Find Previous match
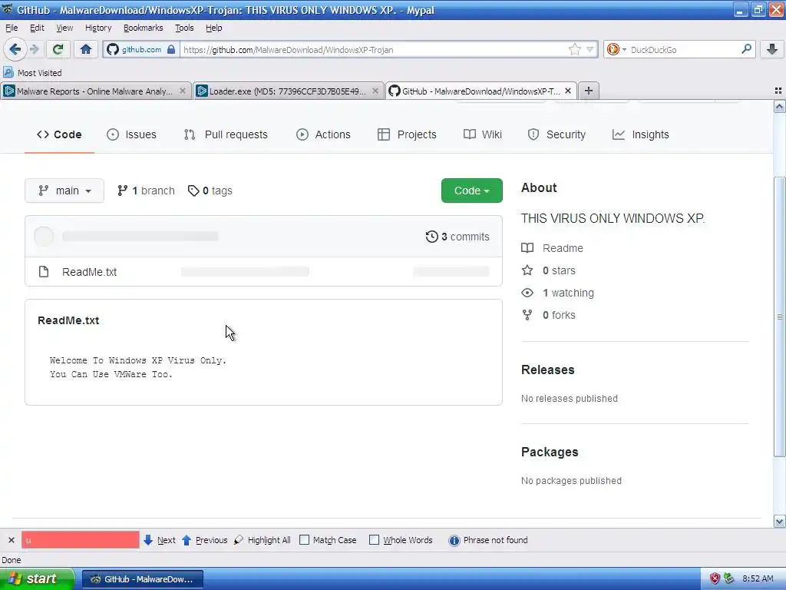 [x=204, y=540]
